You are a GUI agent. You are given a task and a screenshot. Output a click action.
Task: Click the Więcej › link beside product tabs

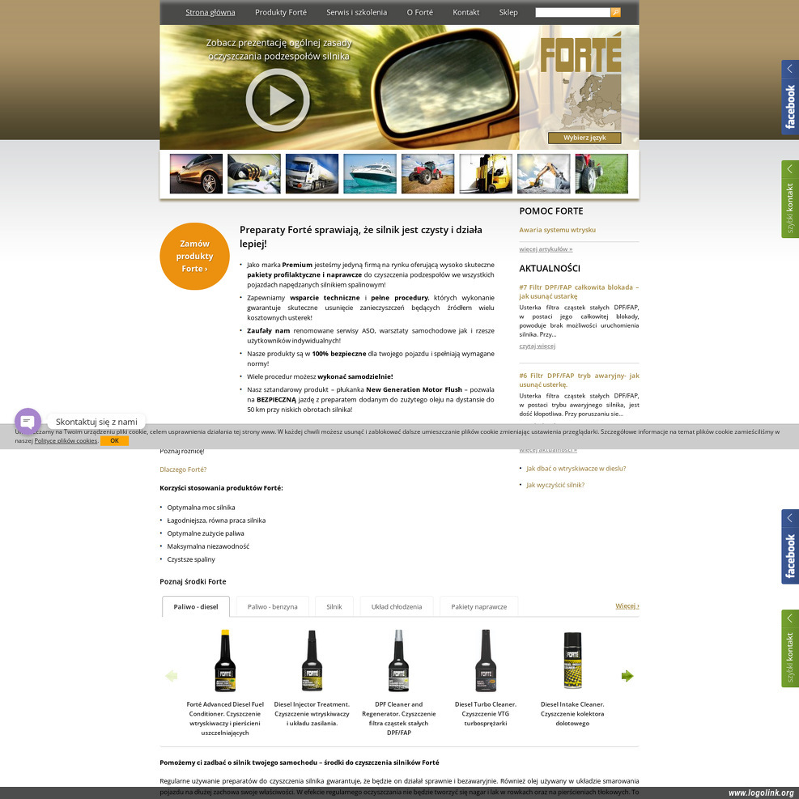click(x=627, y=606)
